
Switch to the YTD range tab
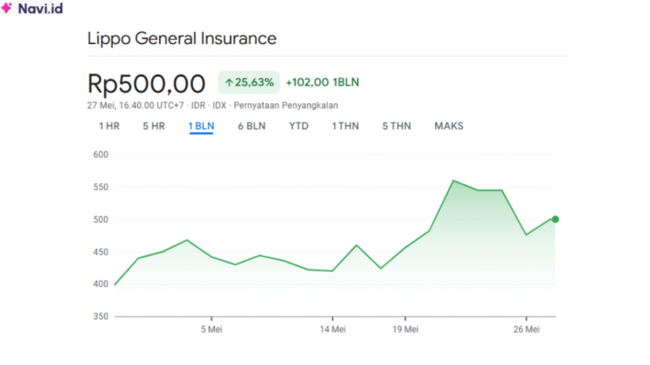(x=299, y=126)
